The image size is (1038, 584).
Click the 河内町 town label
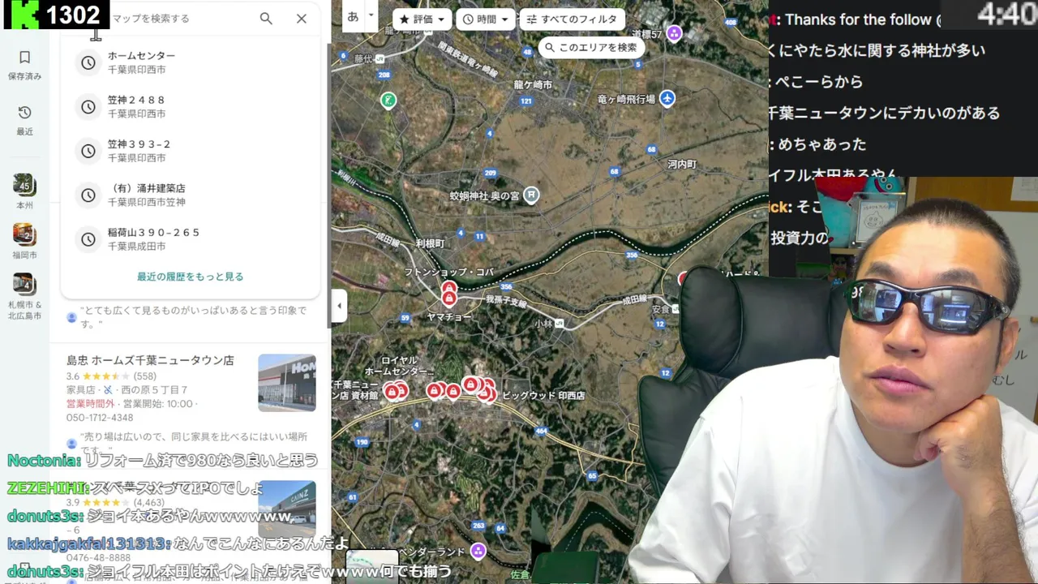[682, 164]
